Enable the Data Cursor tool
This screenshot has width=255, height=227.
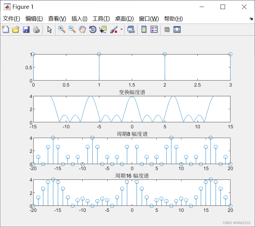(x=103, y=30)
